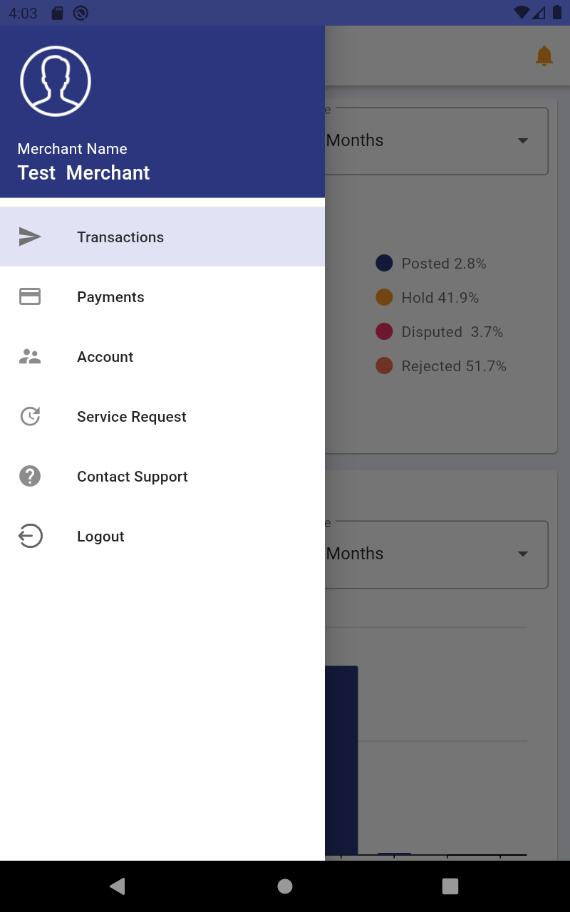The height and width of the screenshot is (912, 570).
Task: Open the Transactions menu item
Action: [x=162, y=237]
